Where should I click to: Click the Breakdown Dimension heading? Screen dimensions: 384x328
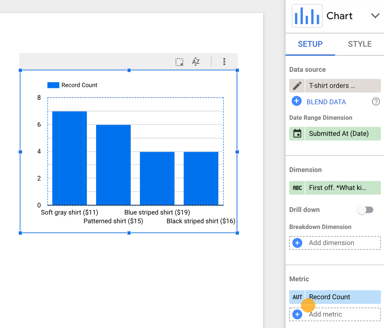click(x=320, y=227)
